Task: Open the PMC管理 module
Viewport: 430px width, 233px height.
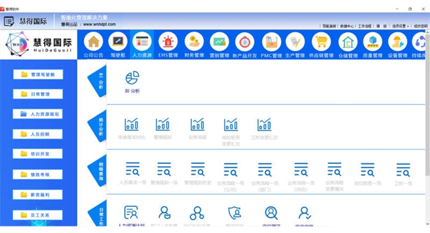Action: point(271,42)
